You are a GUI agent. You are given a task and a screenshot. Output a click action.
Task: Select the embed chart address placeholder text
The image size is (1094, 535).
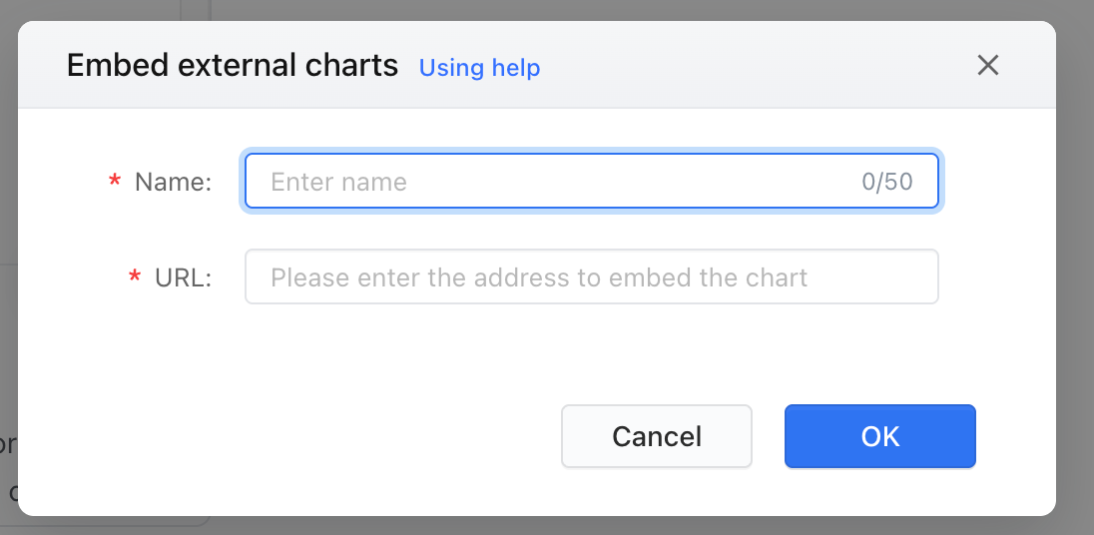coord(539,277)
